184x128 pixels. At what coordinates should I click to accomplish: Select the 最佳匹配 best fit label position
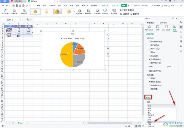(149, 89)
